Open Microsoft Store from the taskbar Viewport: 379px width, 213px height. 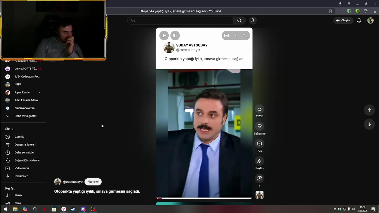pyautogui.click(x=54, y=209)
